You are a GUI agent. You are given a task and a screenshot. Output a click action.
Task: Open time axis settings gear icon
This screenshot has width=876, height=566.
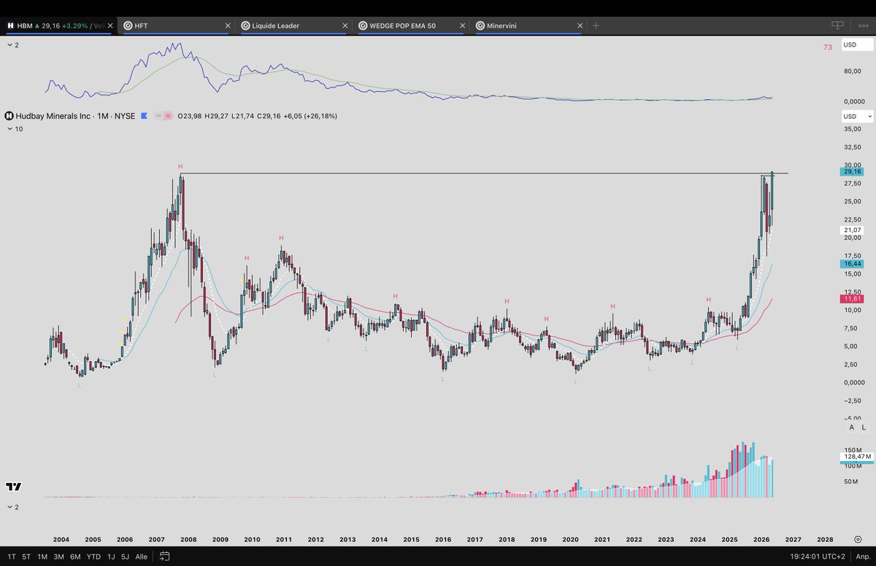click(858, 539)
